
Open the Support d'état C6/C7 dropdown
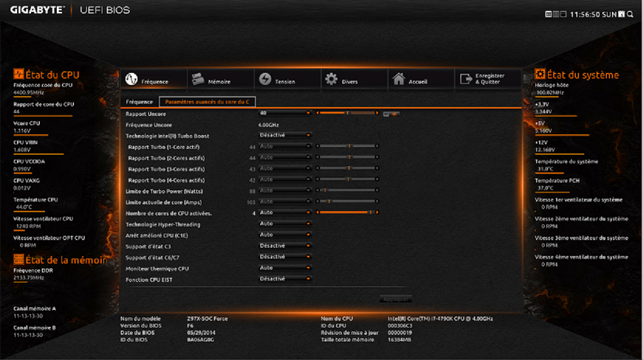point(285,257)
